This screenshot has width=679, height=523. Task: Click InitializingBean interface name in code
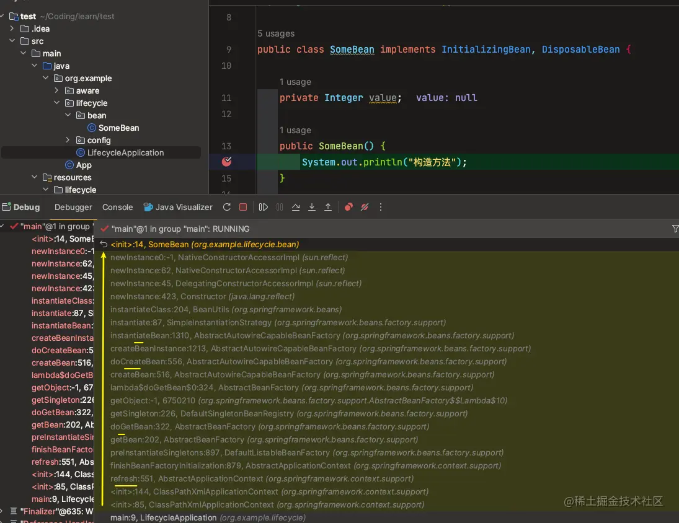[486, 50]
